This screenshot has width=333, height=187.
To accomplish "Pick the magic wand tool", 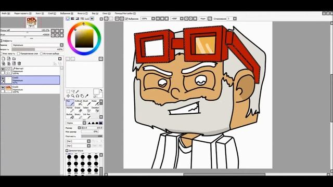I will click(78, 91).
